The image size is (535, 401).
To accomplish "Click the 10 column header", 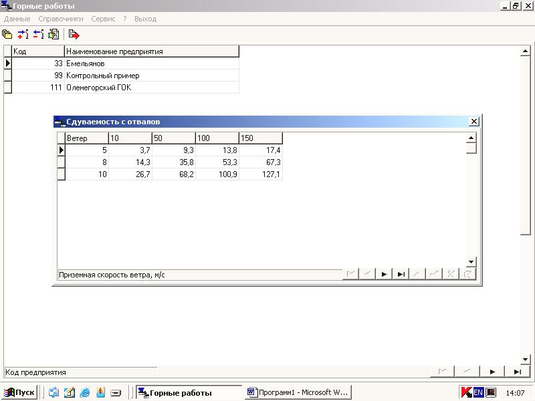I will 130,138.
